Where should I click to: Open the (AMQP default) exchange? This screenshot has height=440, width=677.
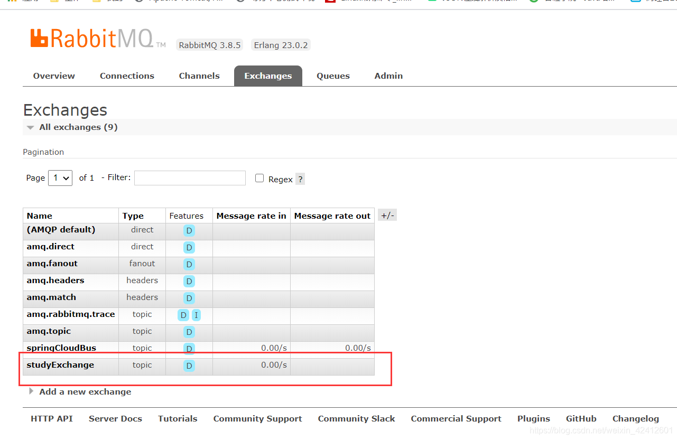[61, 230]
